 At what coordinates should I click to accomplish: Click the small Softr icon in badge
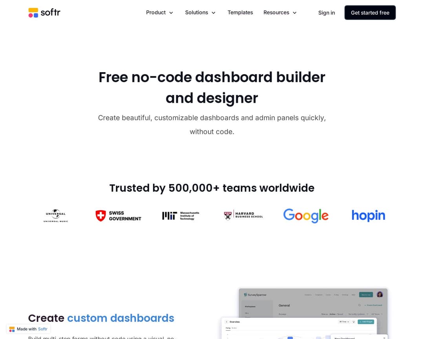(12, 329)
